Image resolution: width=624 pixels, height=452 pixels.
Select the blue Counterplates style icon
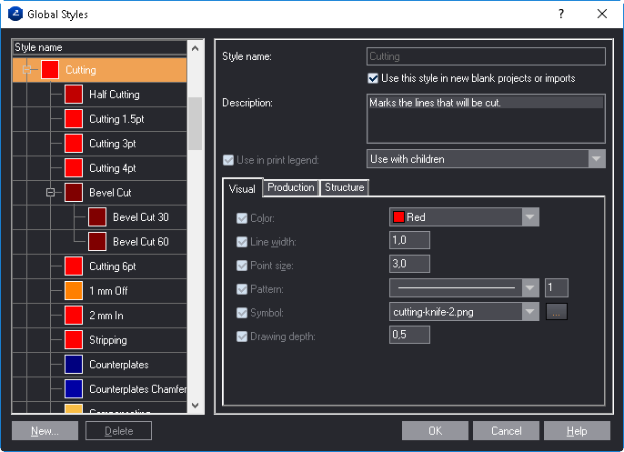pyautogui.click(x=74, y=365)
